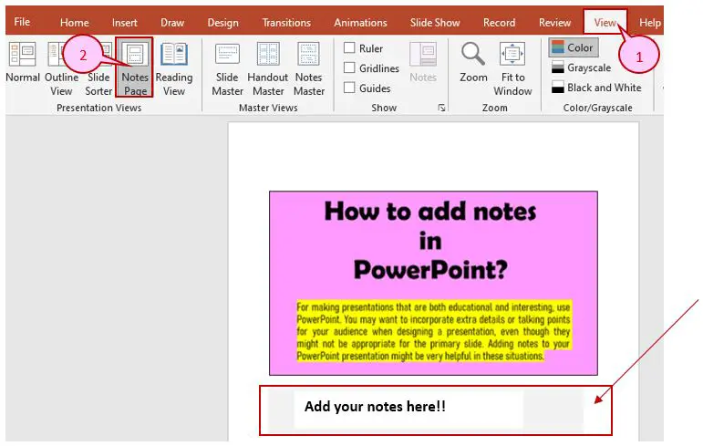This screenshot has width=703, height=446.
Task: Open the Slide Show tab
Action: click(x=435, y=23)
